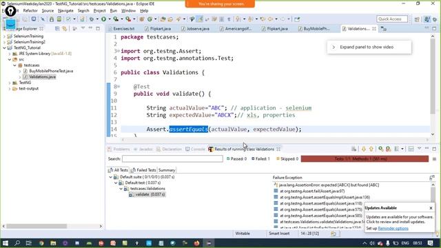
Task: Toggle Link with Editor in Package Explorer
Action: pos(64,28)
